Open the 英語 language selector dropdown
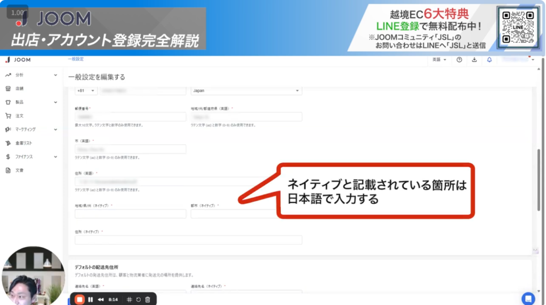 [439, 60]
